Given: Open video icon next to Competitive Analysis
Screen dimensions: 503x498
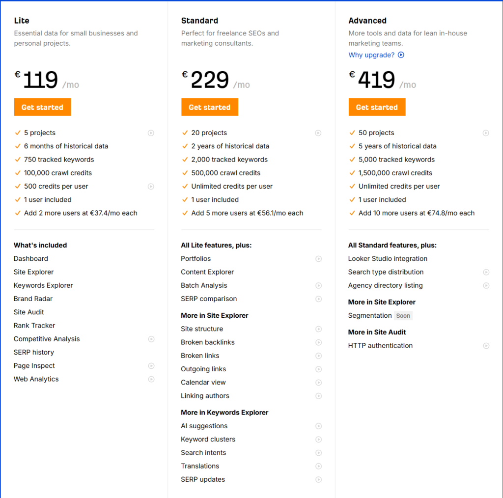Looking at the screenshot, I should (151, 339).
